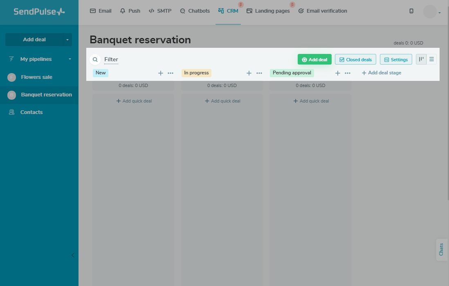Open the CRM tab
449x286 pixels.
pyautogui.click(x=228, y=11)
